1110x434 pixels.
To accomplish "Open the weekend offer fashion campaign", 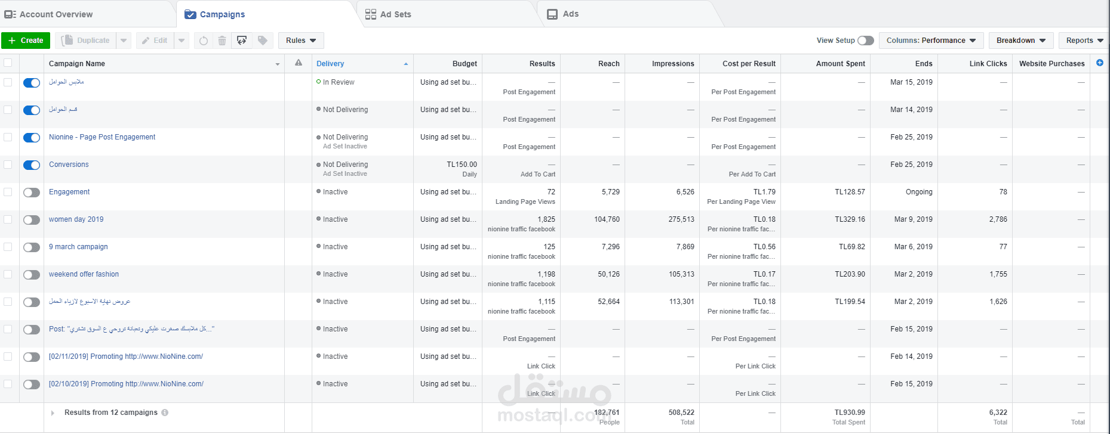I will click(84, 274).
